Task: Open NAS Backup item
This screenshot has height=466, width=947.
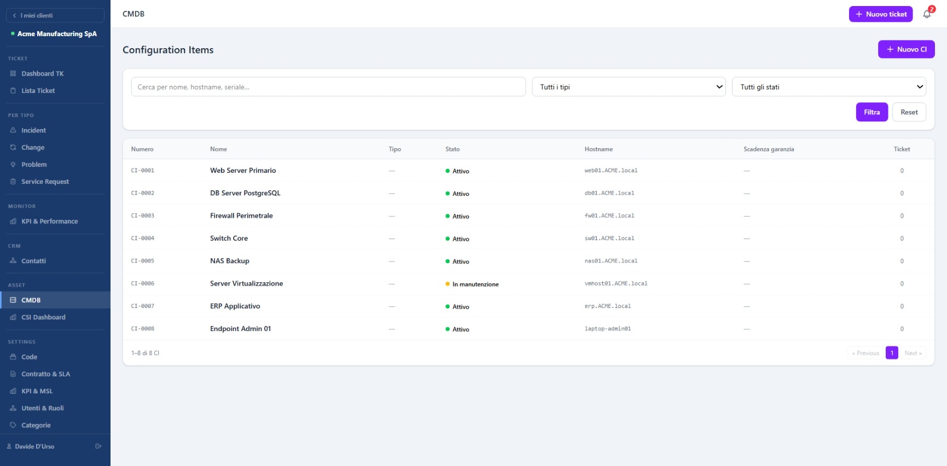Action: 230,261
